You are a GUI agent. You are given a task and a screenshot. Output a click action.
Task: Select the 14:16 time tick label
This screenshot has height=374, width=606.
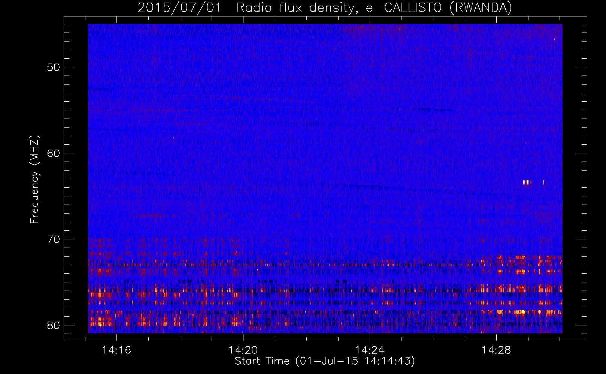click(x=117, y=350)
